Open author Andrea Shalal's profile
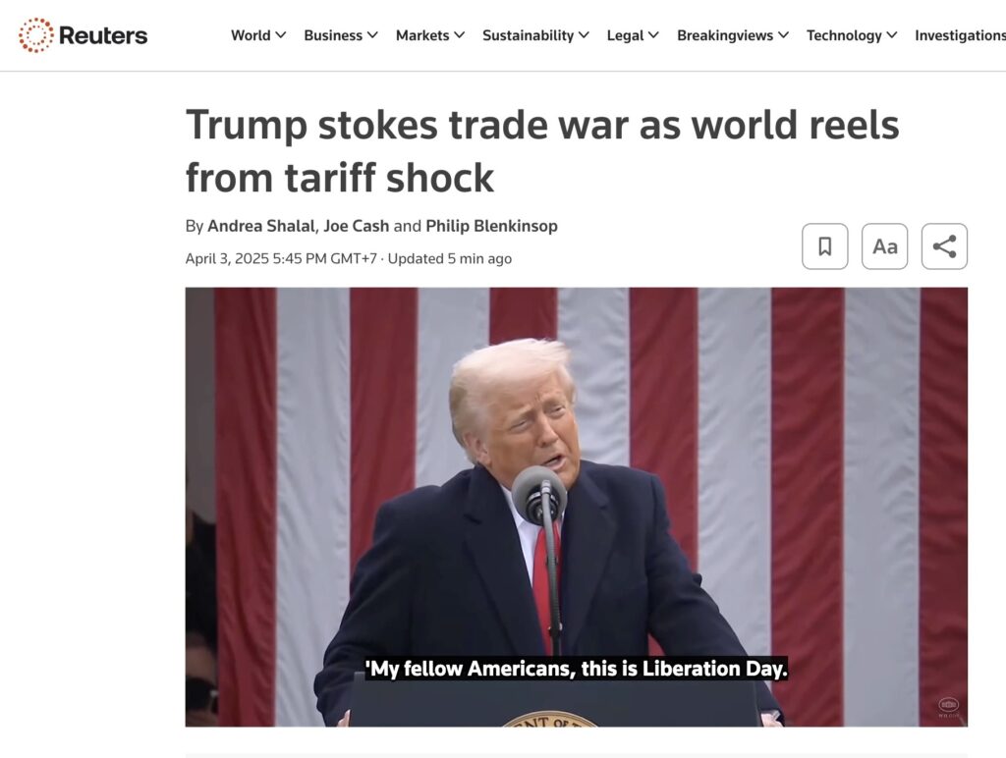This screenshot has height=758, width=1006. point(260,226)
